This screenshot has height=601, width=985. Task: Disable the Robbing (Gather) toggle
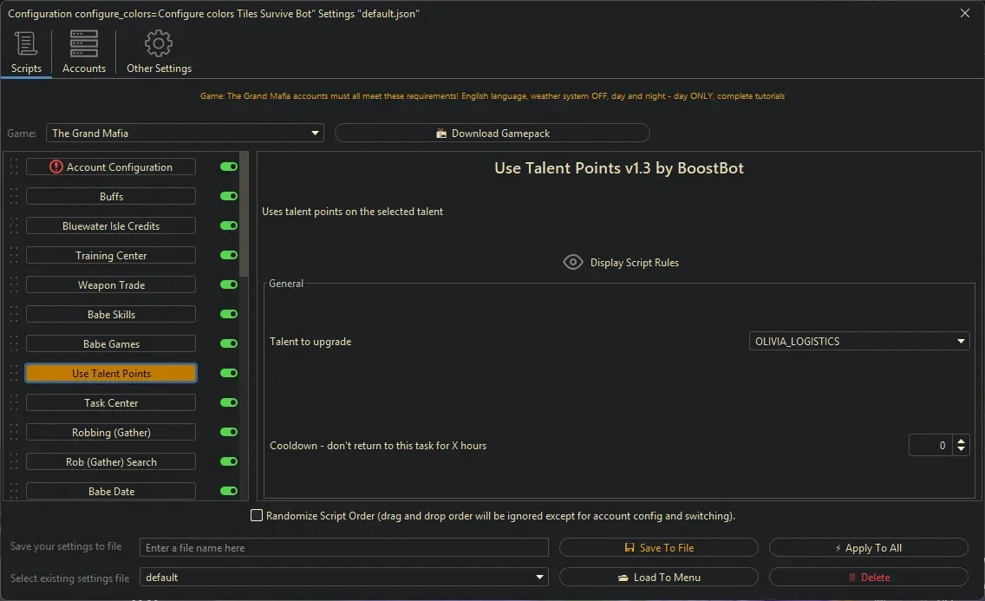point(229,432)
